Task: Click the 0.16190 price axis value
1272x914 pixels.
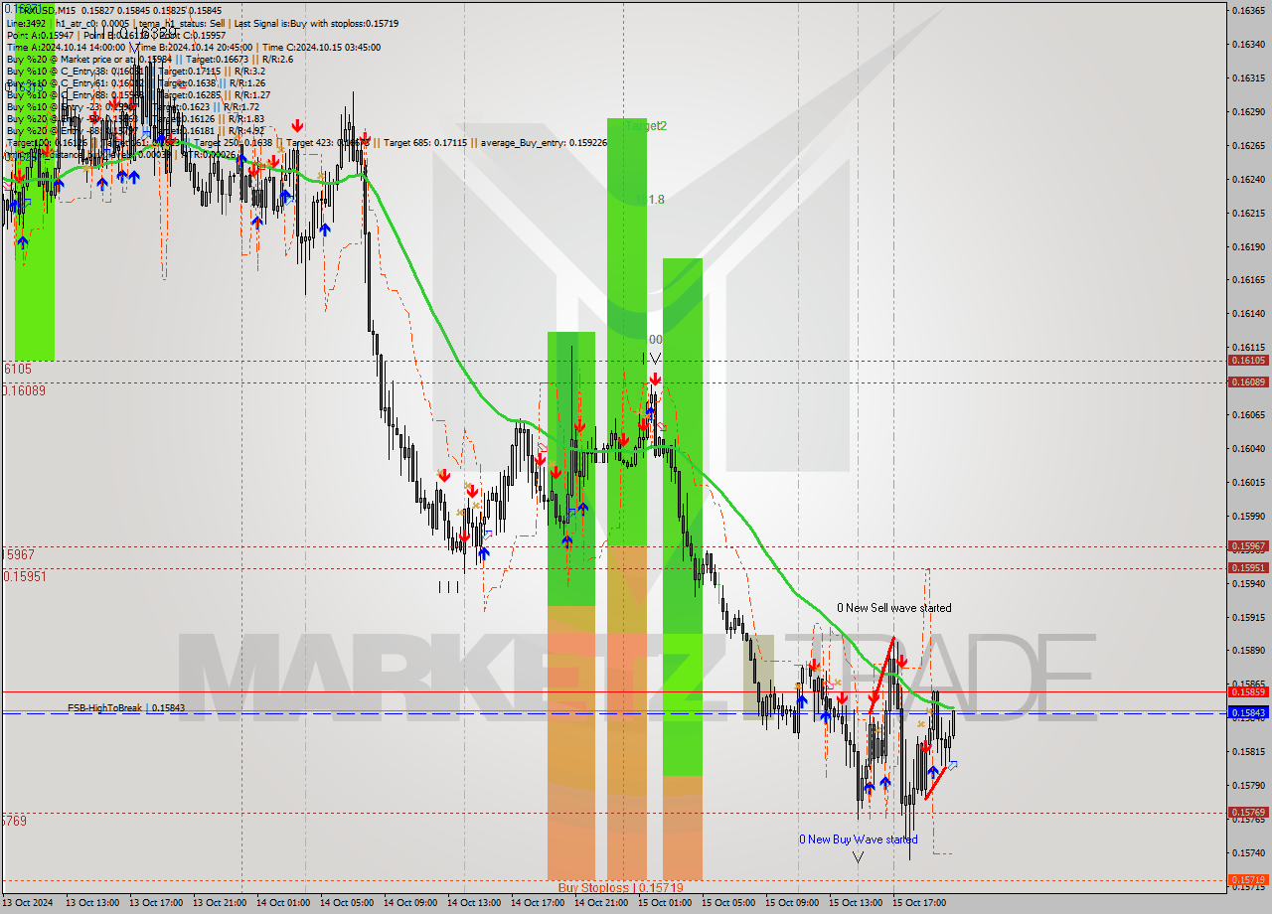Action: point(1248,246)
